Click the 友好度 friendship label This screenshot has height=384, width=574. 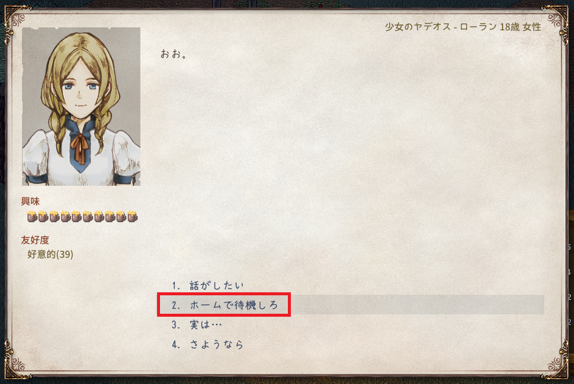[x=35, y=240]
